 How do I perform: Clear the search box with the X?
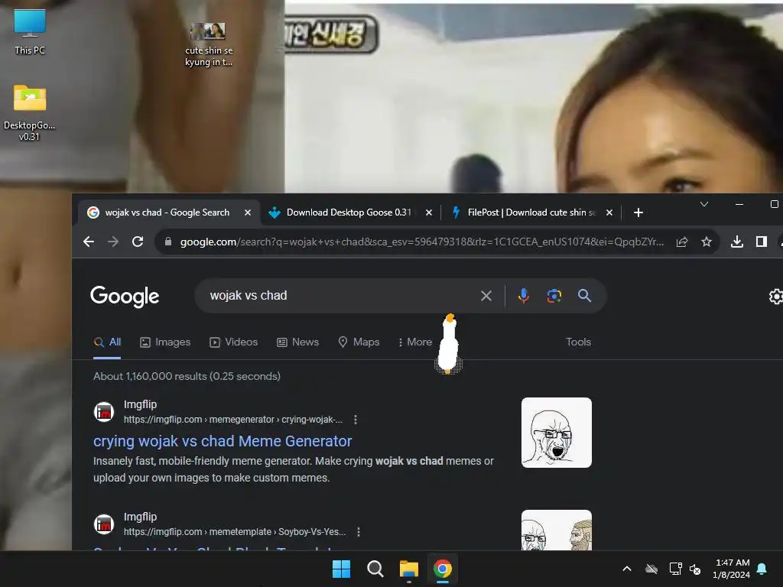[486, 296]
